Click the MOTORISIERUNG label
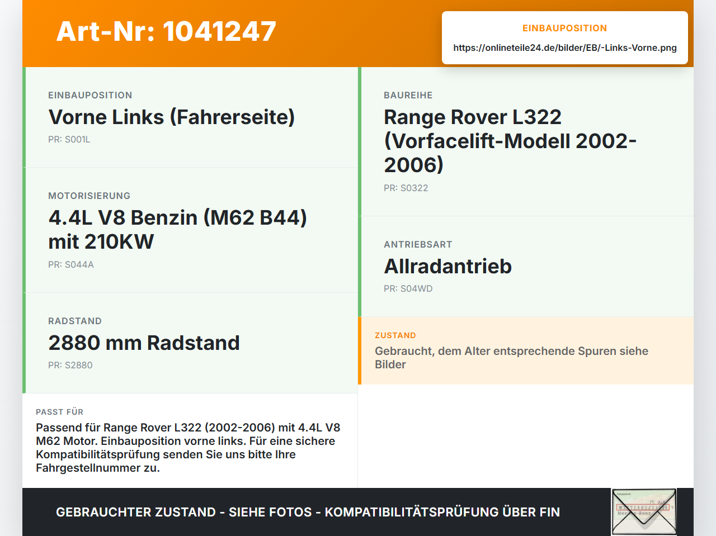Screen dimensions: 716x536 (x=89, y=196)
